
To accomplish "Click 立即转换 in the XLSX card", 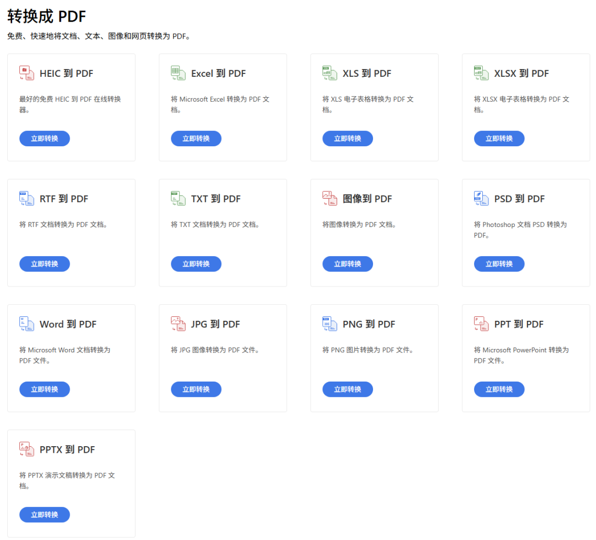I will pyautogui.click(x=499, y=139).
